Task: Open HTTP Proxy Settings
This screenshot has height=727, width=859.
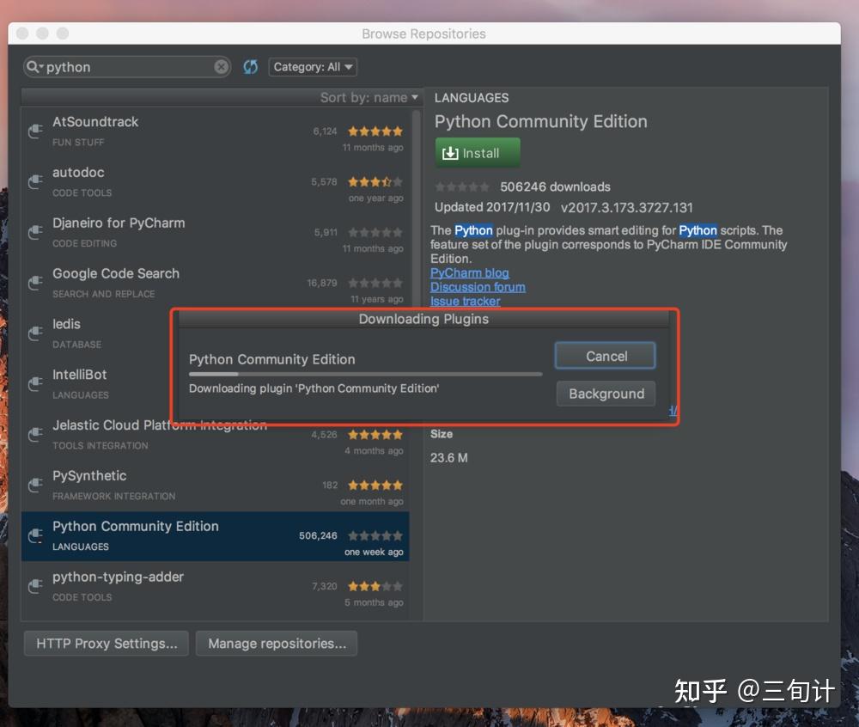Action: click(x=106, y=643)
